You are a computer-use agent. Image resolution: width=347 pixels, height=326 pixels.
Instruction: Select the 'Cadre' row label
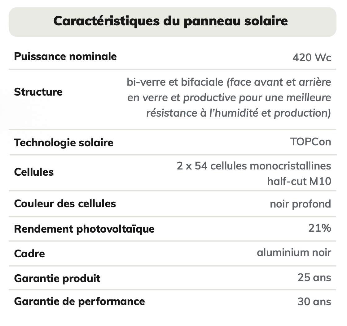(29, 254)
